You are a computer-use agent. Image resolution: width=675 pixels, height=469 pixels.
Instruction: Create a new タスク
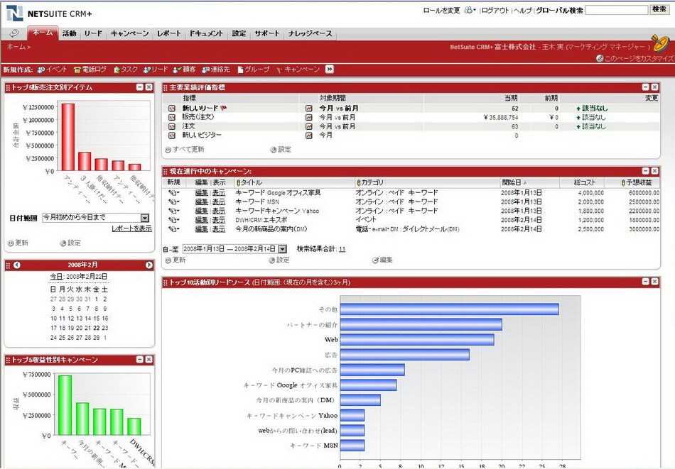[126, 70]
